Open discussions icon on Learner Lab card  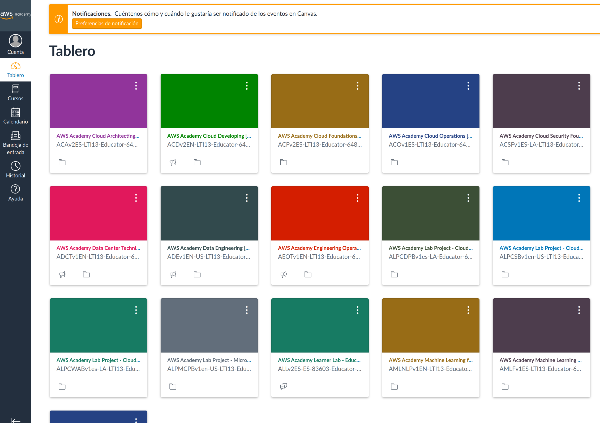(284, 386)
